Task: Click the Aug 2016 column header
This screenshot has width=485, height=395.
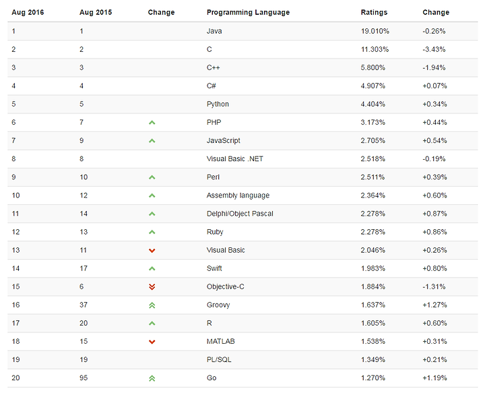Action: [x=28, y=12]
